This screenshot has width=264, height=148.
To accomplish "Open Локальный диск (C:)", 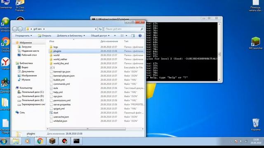I will (x=33, y=92).
